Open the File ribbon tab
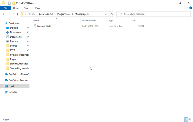The image size is (193, 122). click(5, 8)
